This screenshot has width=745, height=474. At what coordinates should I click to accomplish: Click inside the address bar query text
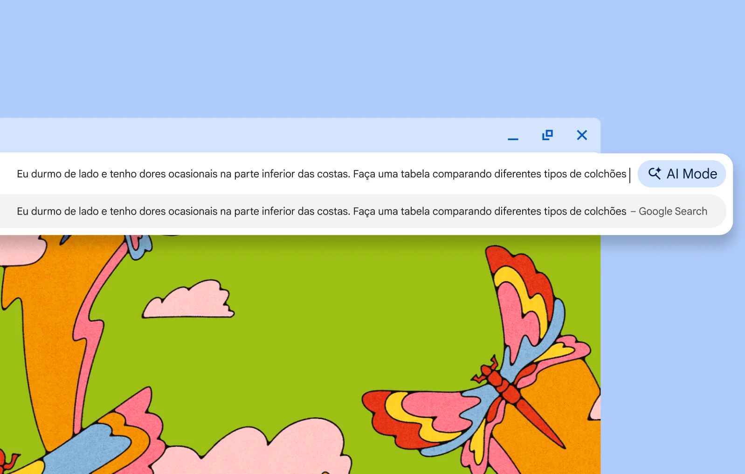pyautogui.click(x=321, y=174)
